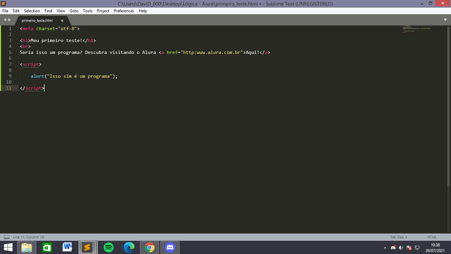
Task: Place cursor in "Meu primeiro teste!" heading text
Action: click(56, 40)
